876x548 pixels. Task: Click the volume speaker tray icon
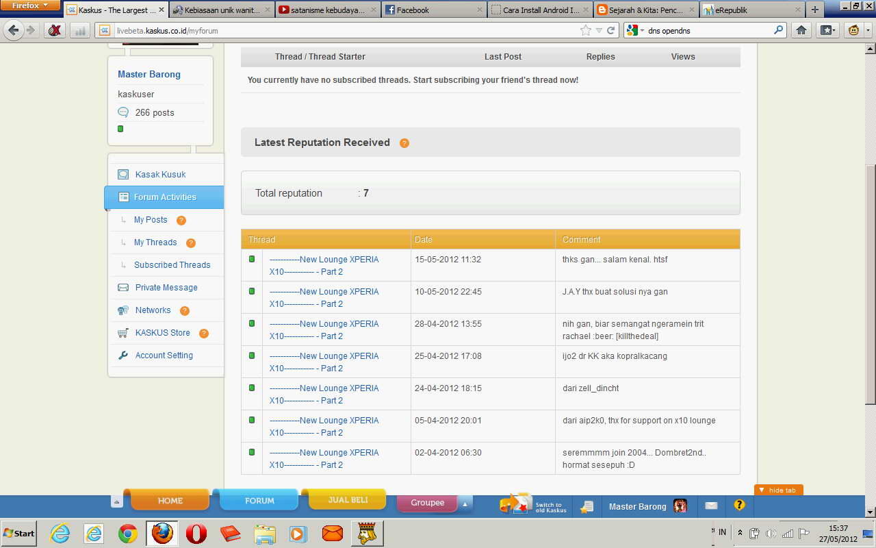pyautogui.click(x=771, y=533)
